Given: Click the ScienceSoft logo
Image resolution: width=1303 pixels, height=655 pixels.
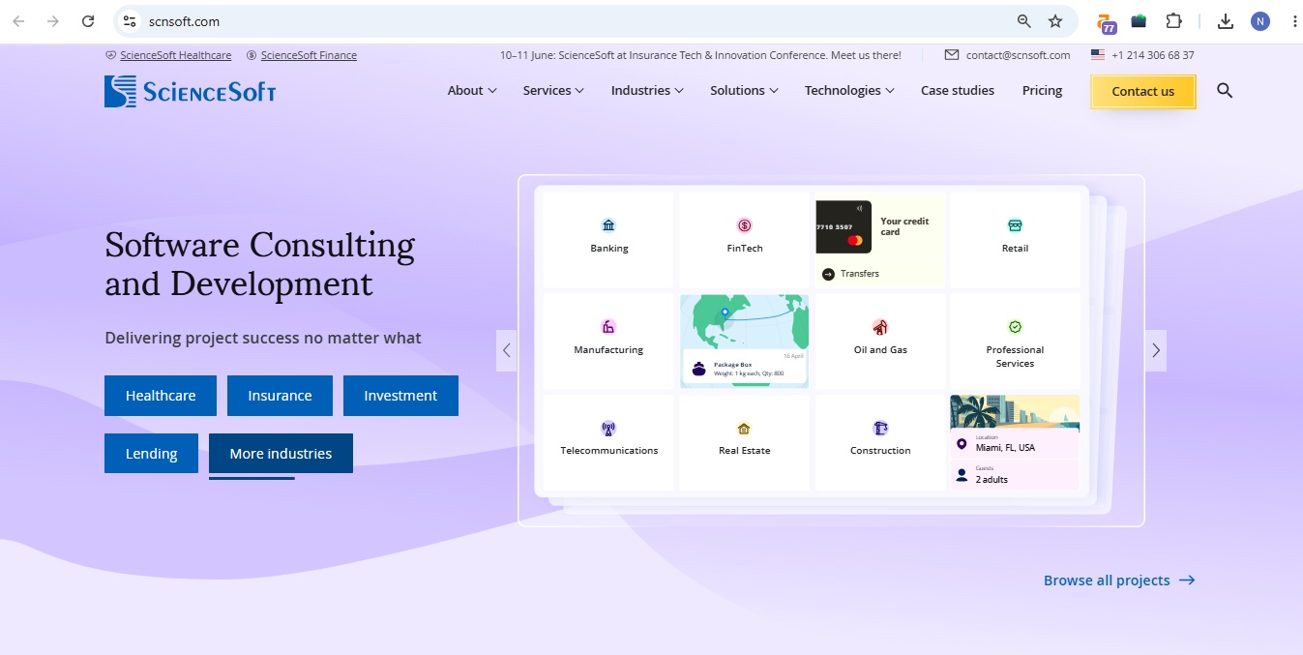Looking at the screenshot, I should [x=191, y=91].
